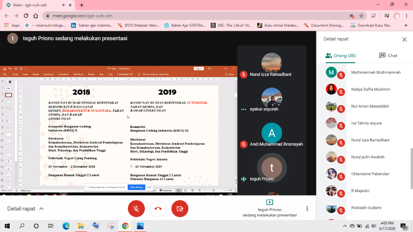413x232 pixels.
Task: Open 'BBC. The. Life.of. M...' bookmark
Action: point(231,25)
